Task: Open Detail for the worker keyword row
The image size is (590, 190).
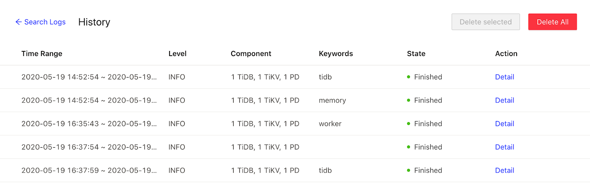Action: pyautogui.click(x=504, y=124)
